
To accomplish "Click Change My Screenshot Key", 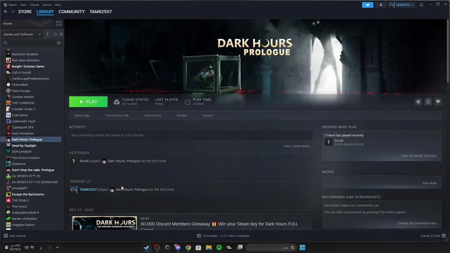I will (417, 223).
